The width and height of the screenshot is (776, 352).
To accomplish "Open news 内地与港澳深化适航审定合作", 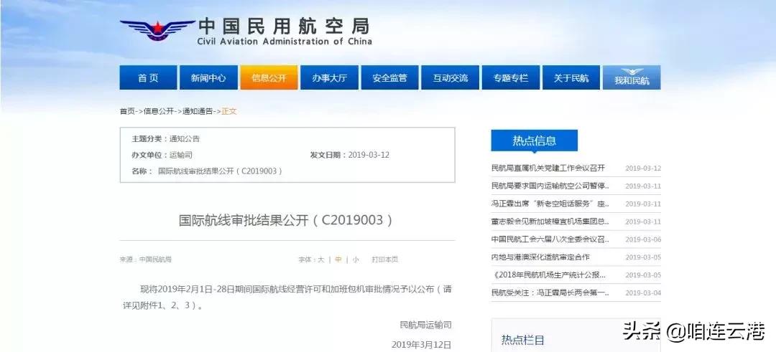I will 540,257.
